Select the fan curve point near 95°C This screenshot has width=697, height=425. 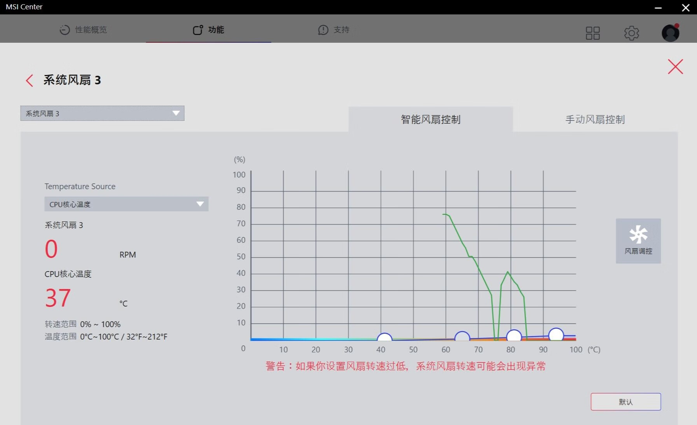point(556,334)
